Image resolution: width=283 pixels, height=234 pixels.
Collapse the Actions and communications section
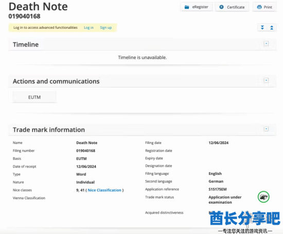(x=266, y=80)
